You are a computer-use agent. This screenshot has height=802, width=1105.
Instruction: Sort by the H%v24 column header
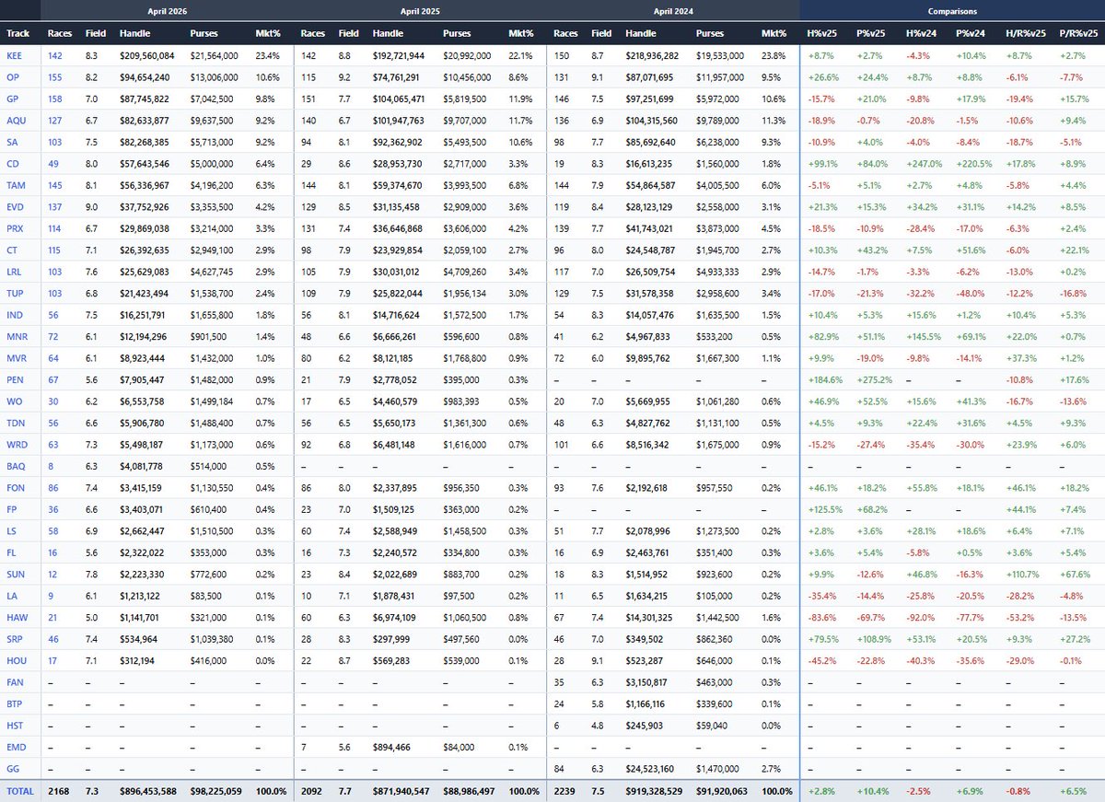pos(923,33)
